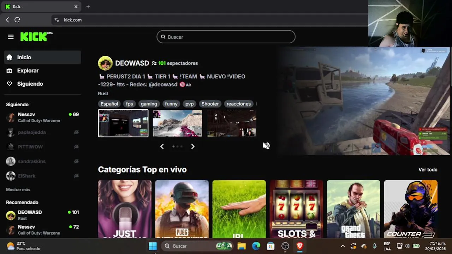The width and height of the screenshot is (452, 254).
Task: Select the Español tag
Action: click(x=109, y=104)
